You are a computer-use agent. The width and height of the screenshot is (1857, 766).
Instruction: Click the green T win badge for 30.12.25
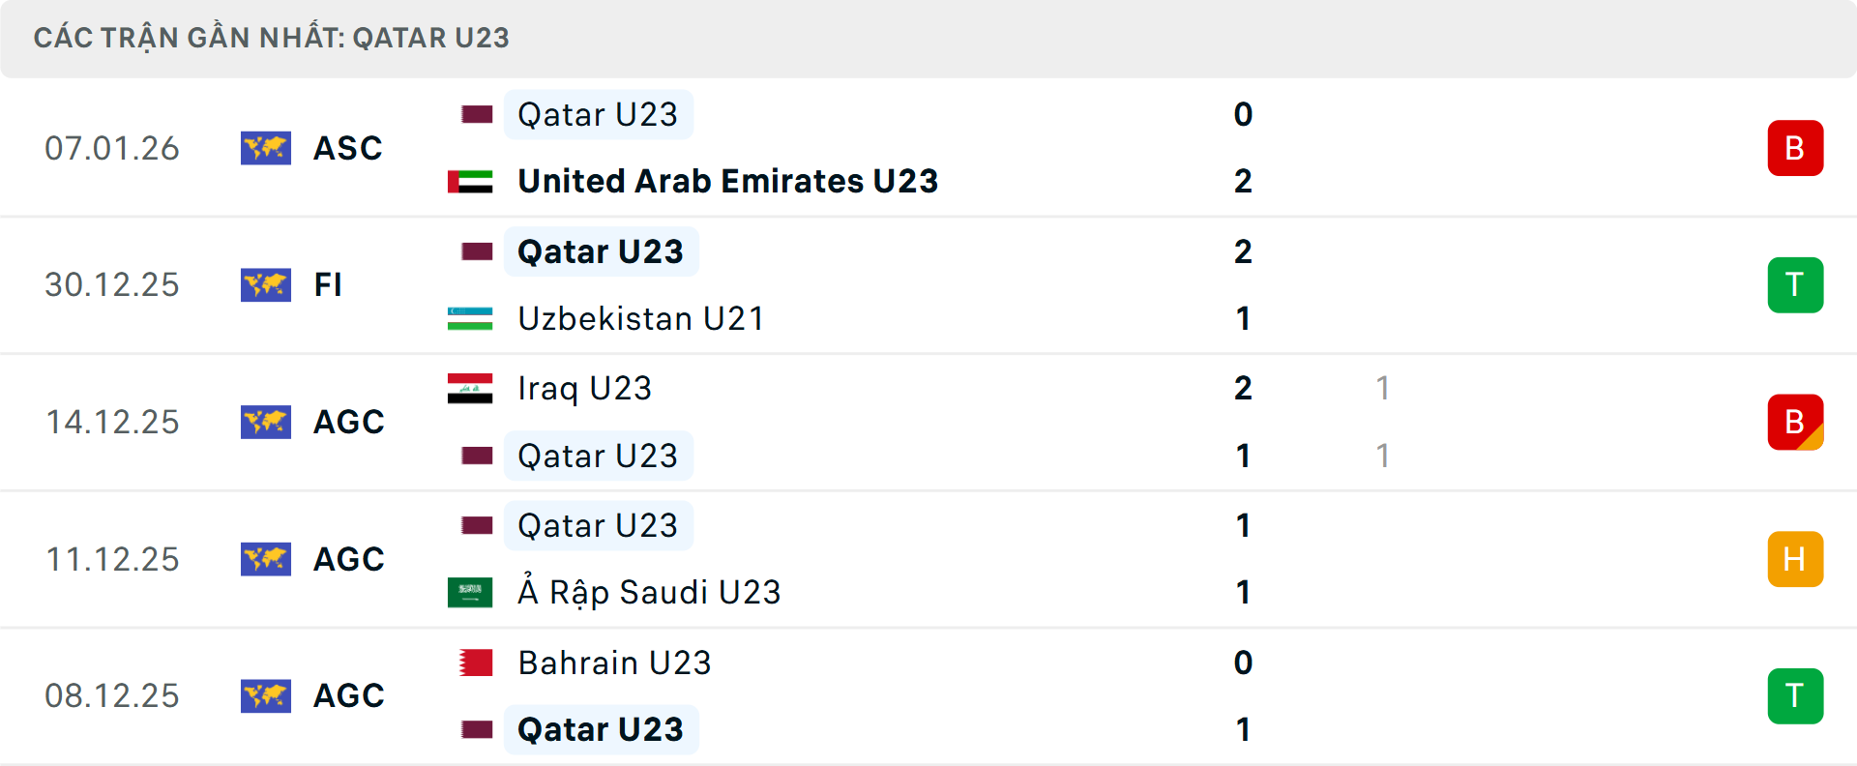point(1795,284)
